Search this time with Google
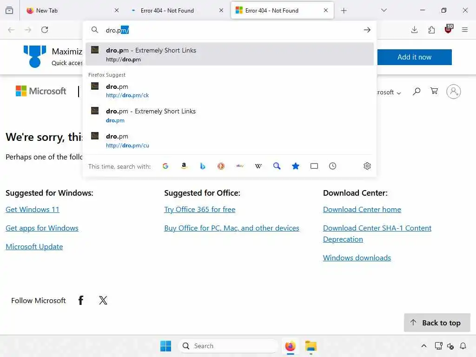The height and width of the screenshot is (357, 476). (165, 166)
